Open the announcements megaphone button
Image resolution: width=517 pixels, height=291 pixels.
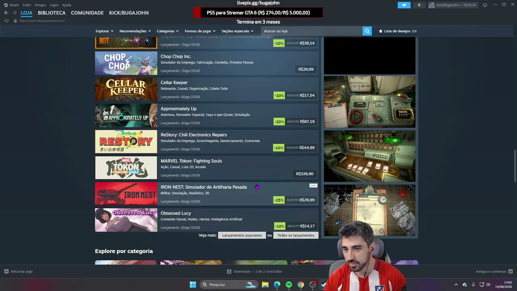404,5
